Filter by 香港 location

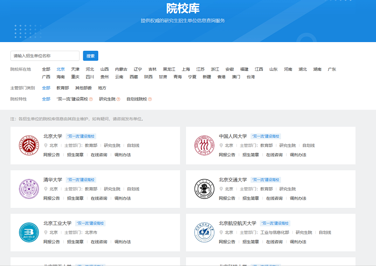click(x=221, y=77)
